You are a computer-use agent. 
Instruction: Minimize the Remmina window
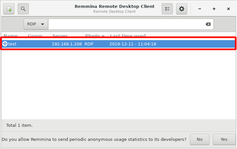[200, 9]
